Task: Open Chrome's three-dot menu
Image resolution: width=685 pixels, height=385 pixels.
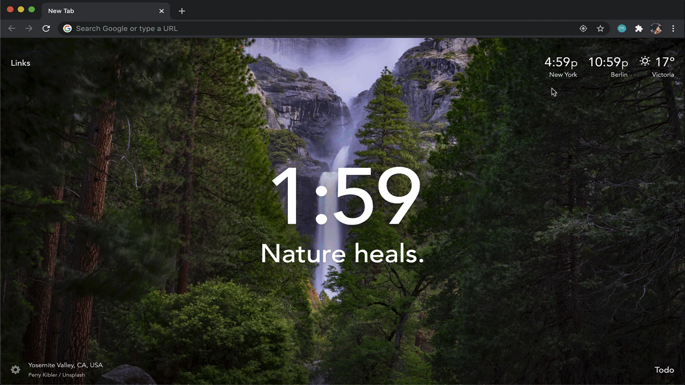Action: point(673,28)
